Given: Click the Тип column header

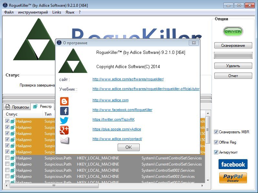Looking at the screenshot, I should (x=49, y=114).
